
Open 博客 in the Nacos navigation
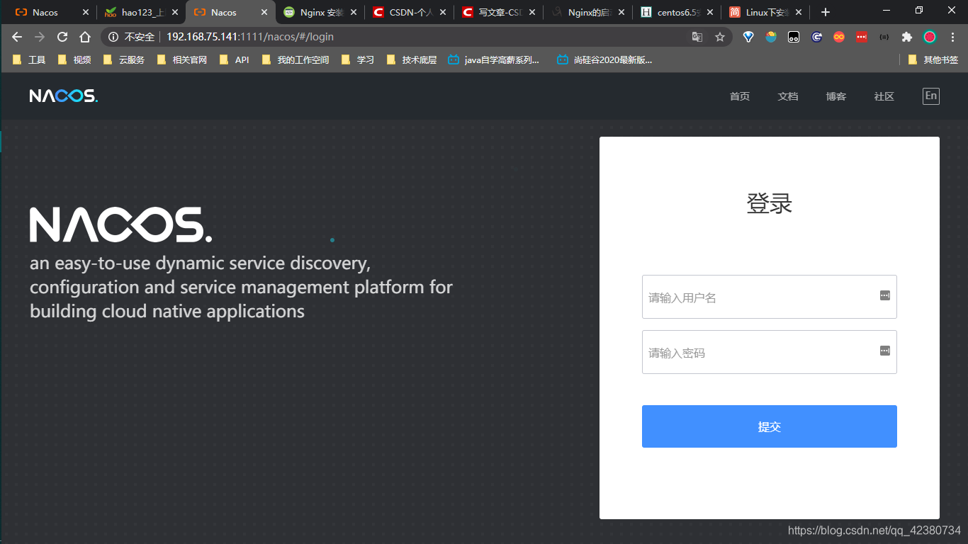tap(836, 96)
